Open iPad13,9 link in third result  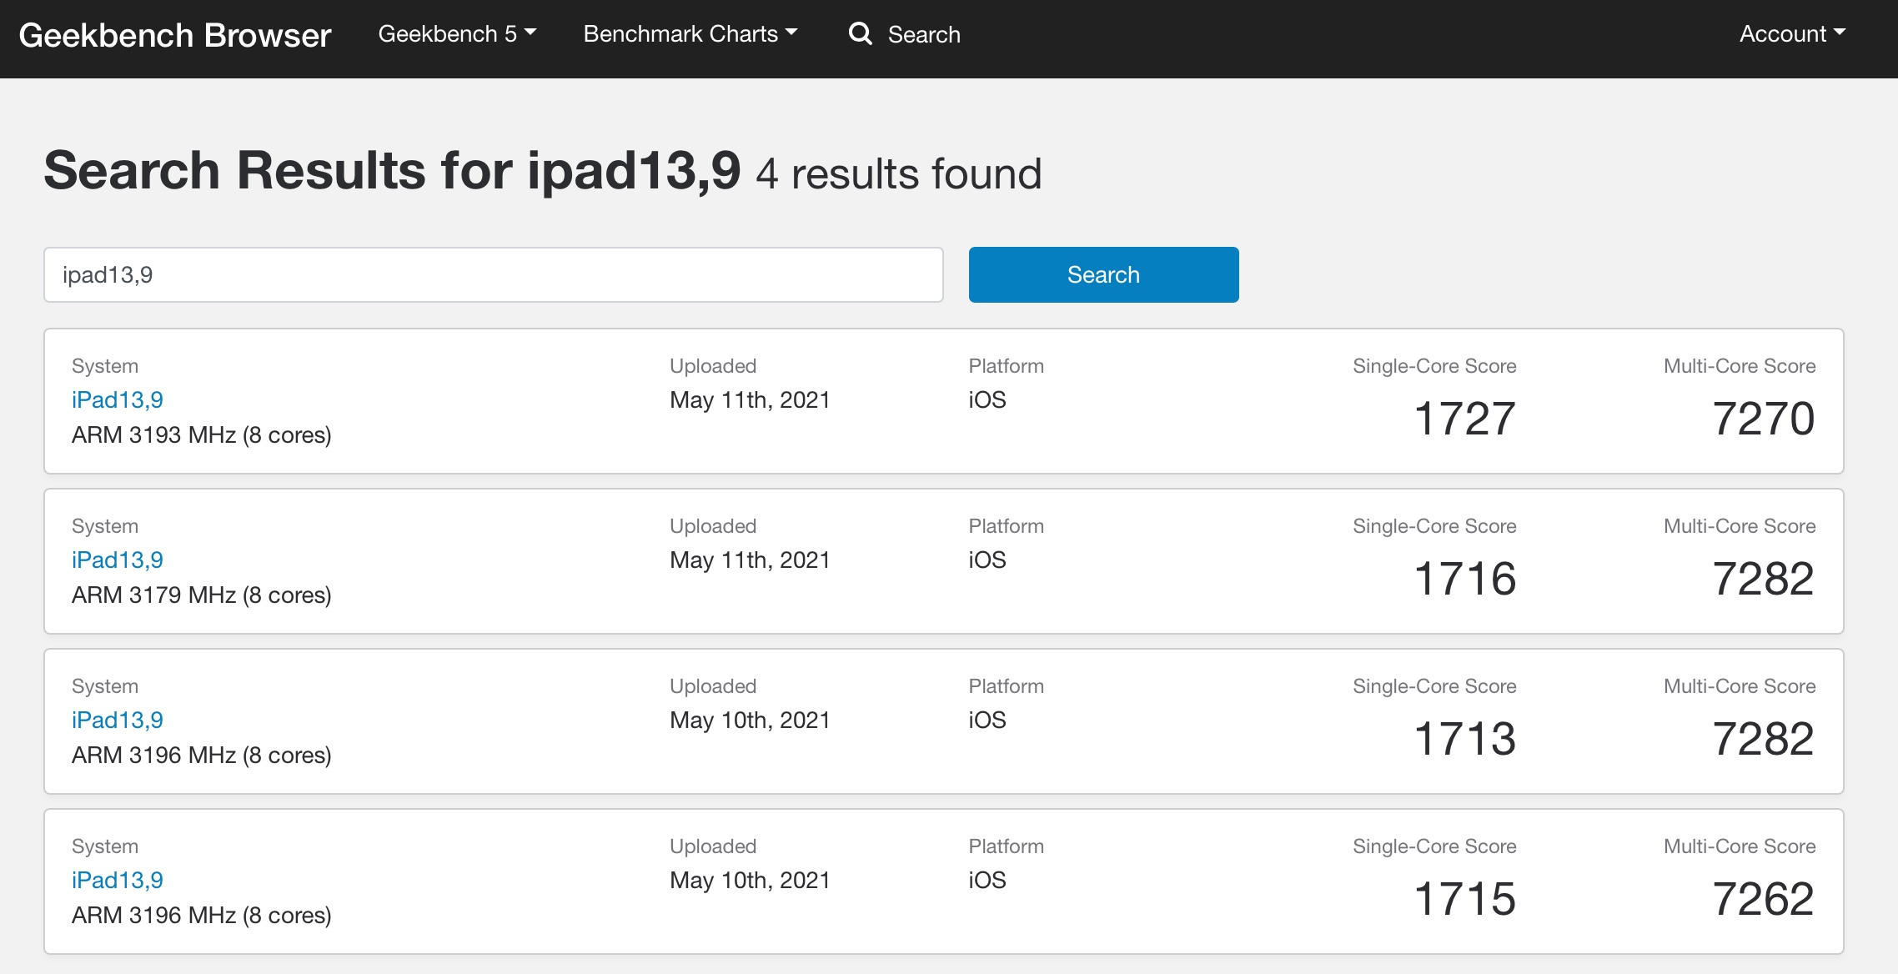click(x=118, y=720)
